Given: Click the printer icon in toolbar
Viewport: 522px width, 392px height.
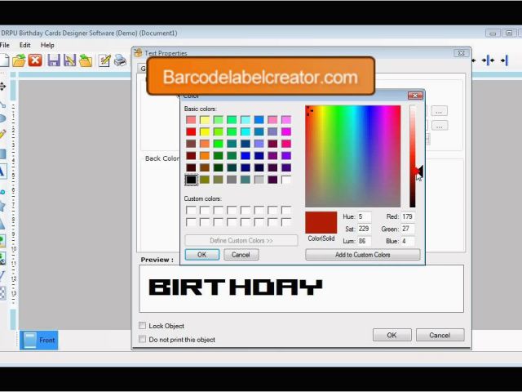Looking at the screenshot, I should (x=120, y=60).
